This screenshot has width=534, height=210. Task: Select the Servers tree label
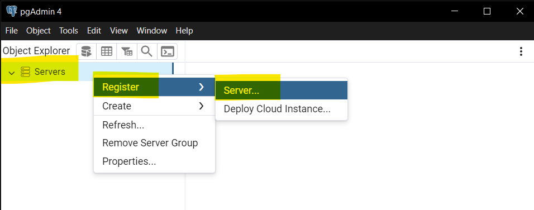pyautogui.click(x=50, y=72)
